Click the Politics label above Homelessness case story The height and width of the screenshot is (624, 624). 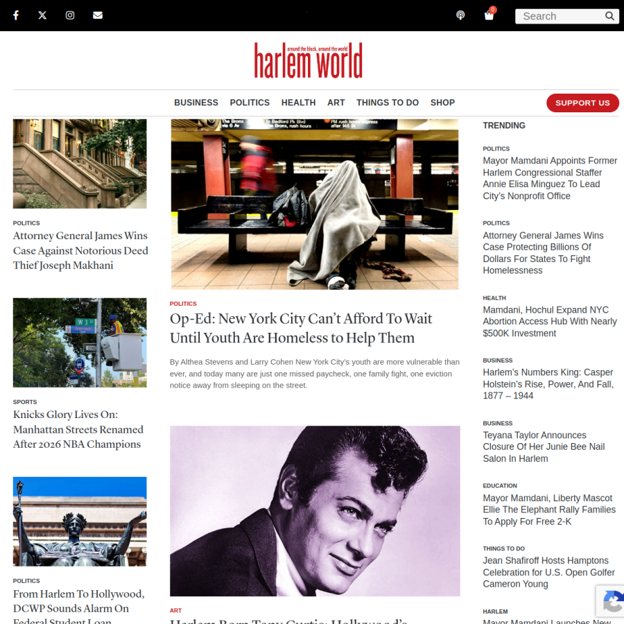[x=496, y=223]
